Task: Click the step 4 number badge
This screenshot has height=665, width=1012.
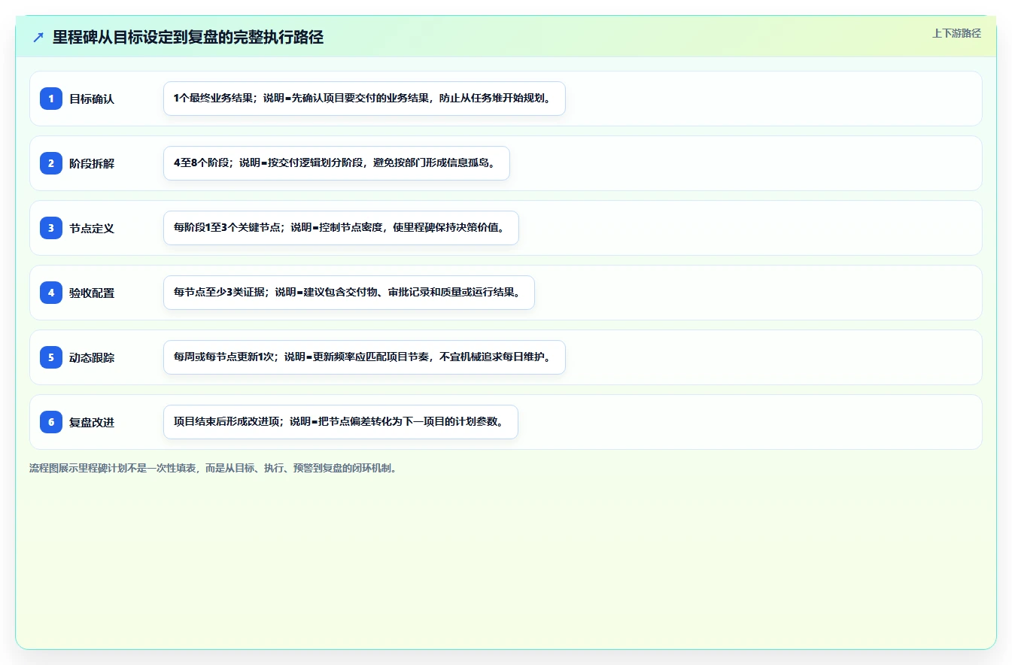Action: click(51, 293)
